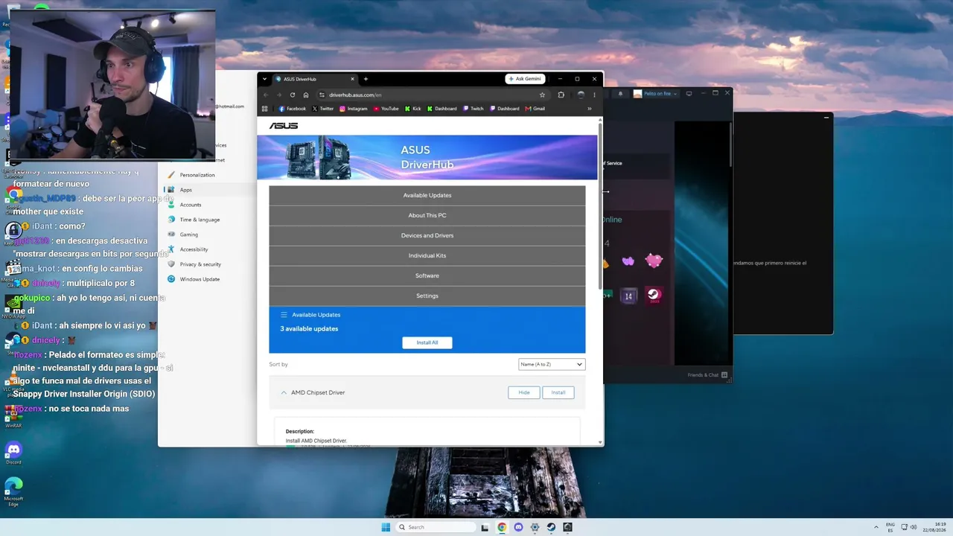953x536 pixels.
Task: Open the Twitter bookmark
Action: point(322,109)
